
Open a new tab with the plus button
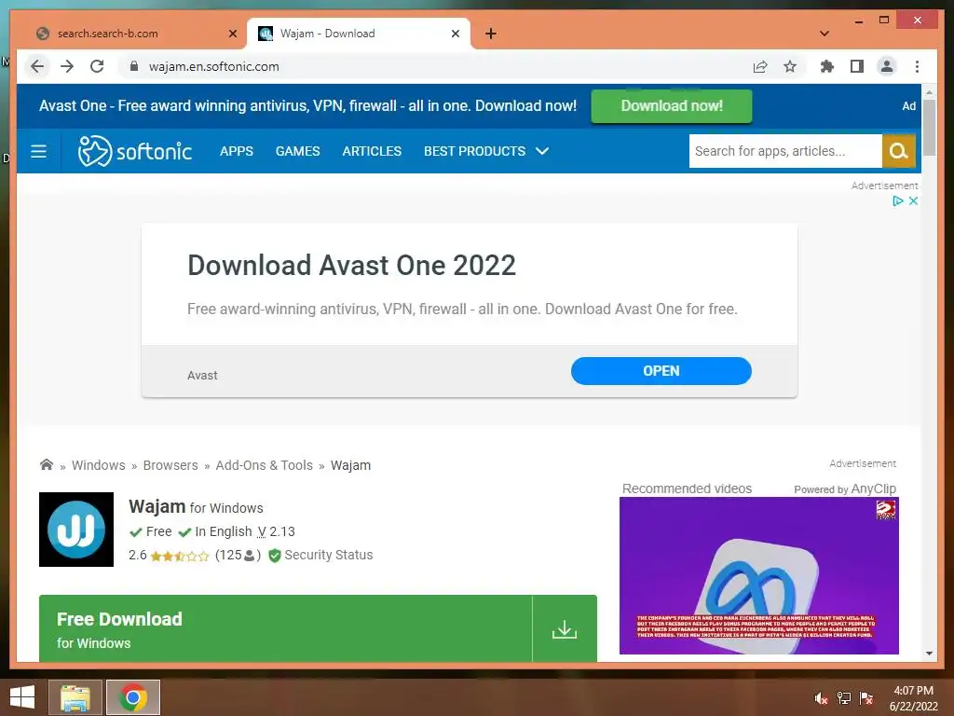coord(491,34)
